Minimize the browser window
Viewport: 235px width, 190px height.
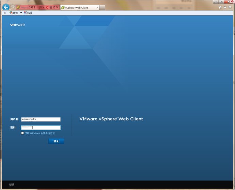(216, 2)
